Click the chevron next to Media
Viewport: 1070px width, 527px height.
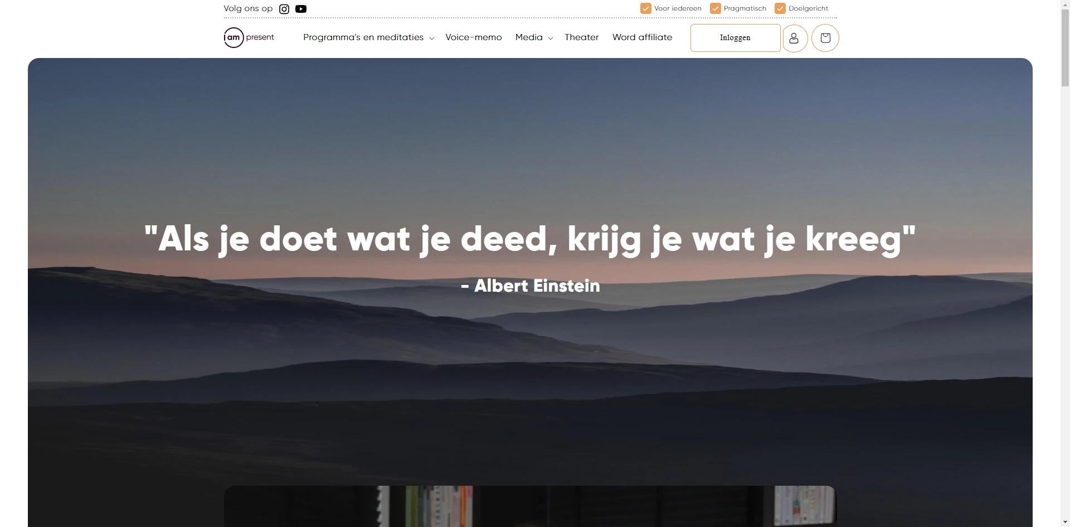point(551,38)
